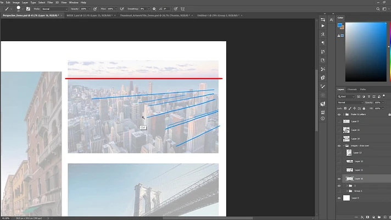This screenshot has height=220, width=391.
Task: Toggle pressure for size icon
Action: tap(176, 9)
